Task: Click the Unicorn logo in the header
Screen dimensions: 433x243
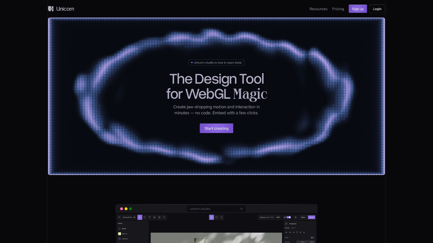Action: (61, 9)
